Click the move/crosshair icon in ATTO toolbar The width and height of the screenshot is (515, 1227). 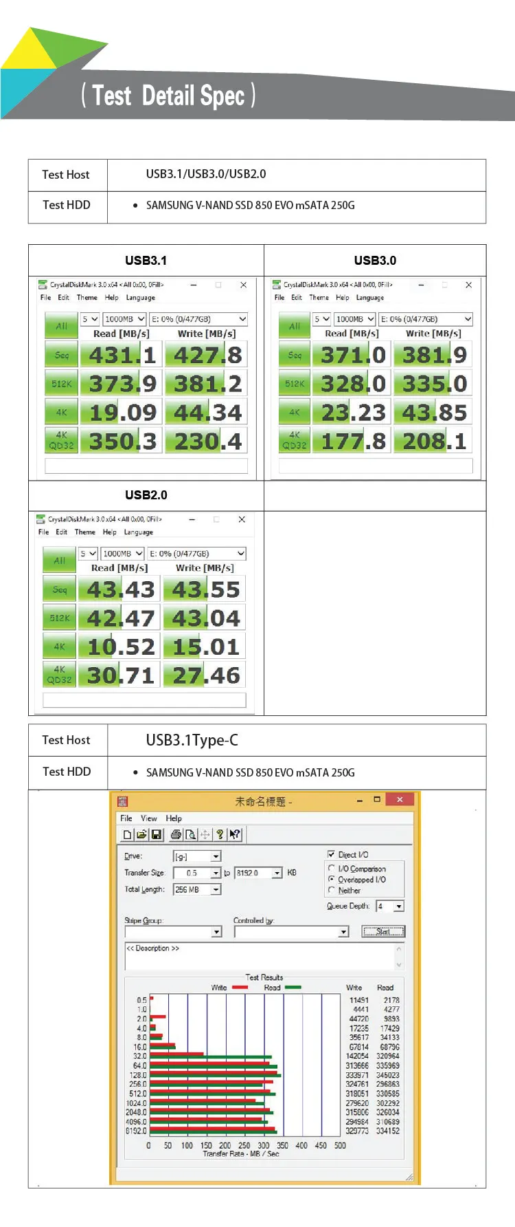coord(205,834)
